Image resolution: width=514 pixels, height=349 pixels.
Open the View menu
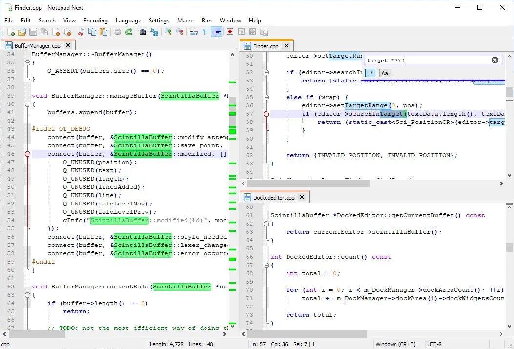tap(69, 21)
